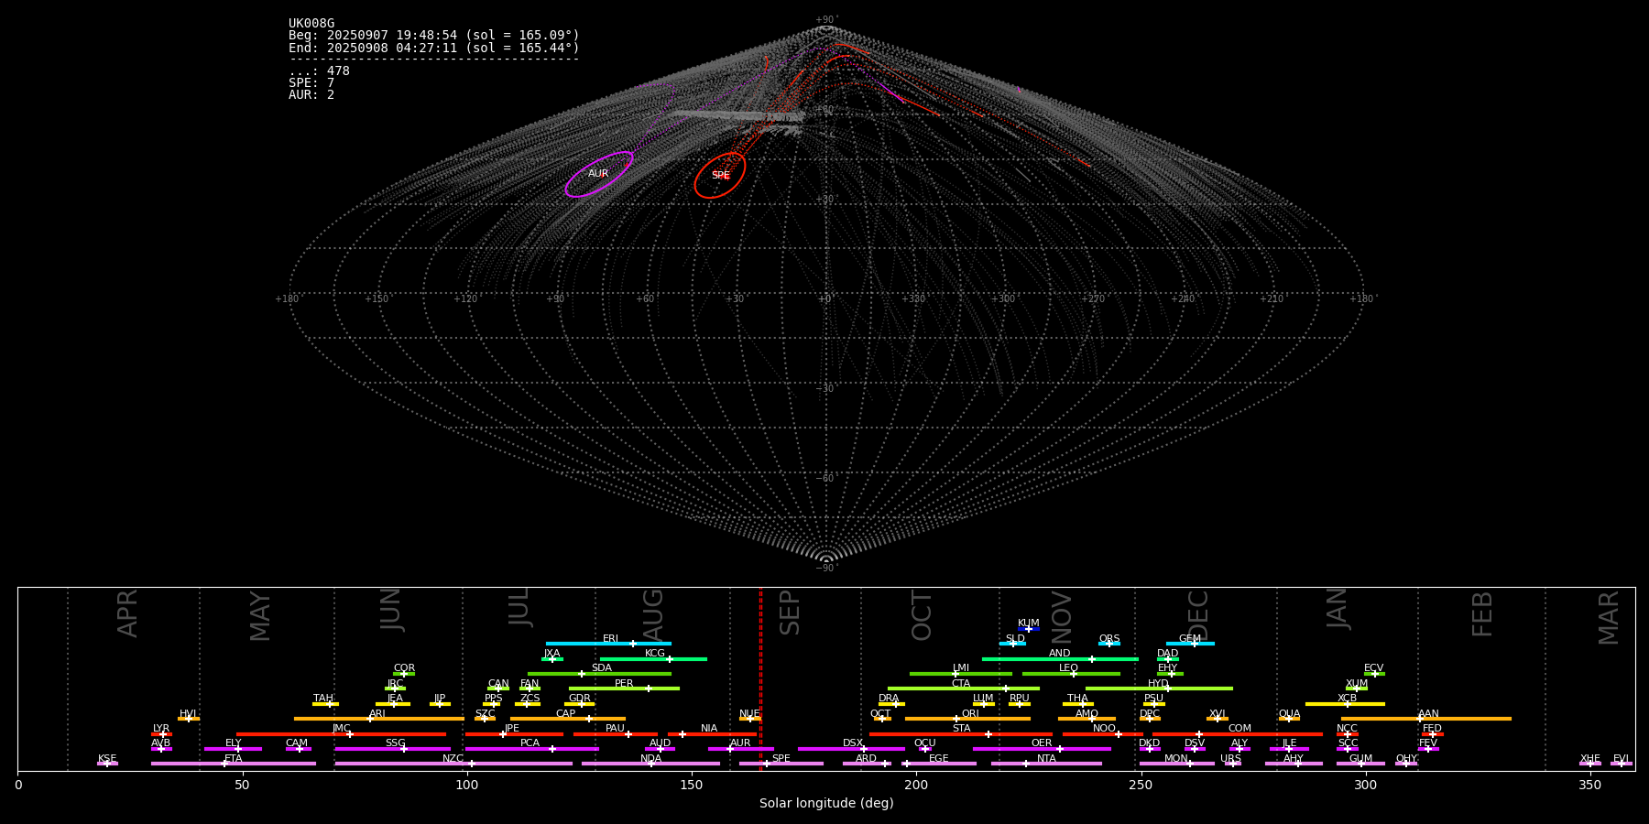Click the '...: 478' sporadic count line
This screenshot has height=824, width=1649.
(319, 71)
